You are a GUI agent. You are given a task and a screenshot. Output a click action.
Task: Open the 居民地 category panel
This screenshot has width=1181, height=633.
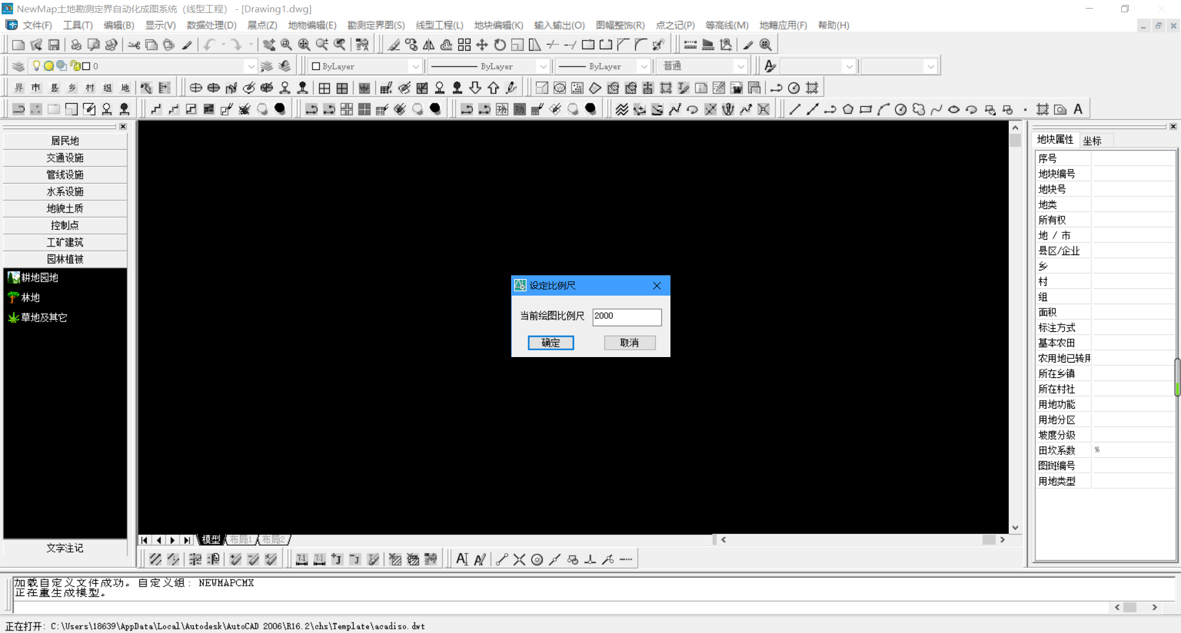(x=65, y=141)
